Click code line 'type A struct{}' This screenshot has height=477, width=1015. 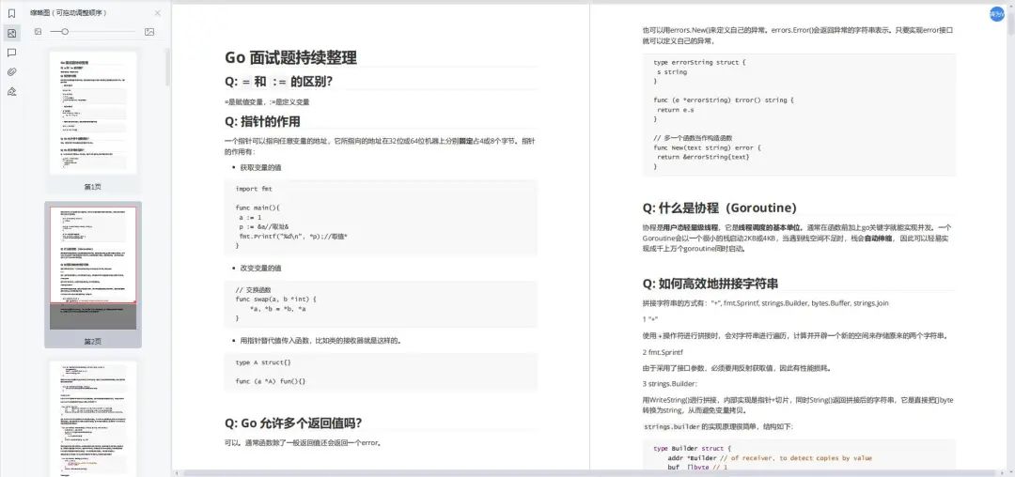point(263,362)
